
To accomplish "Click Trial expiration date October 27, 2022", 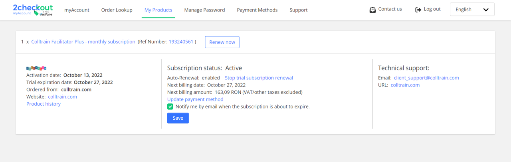I will pos(69,82).
